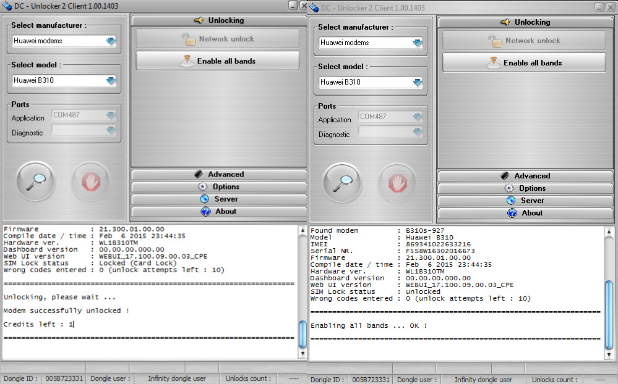
Task: Click 'Unlocks count :' in left status bar
Action: coord(248,378)
